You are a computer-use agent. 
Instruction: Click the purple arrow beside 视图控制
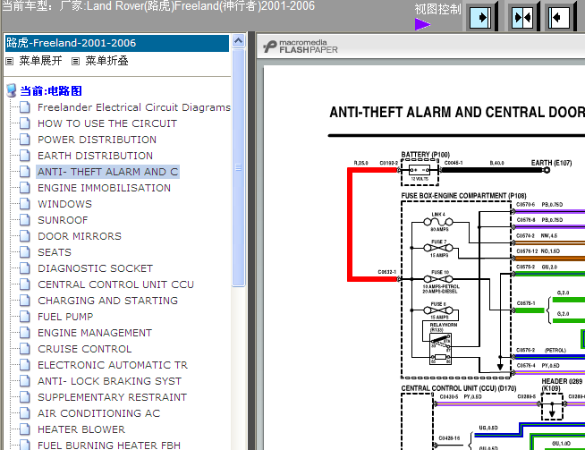point(422,25)
